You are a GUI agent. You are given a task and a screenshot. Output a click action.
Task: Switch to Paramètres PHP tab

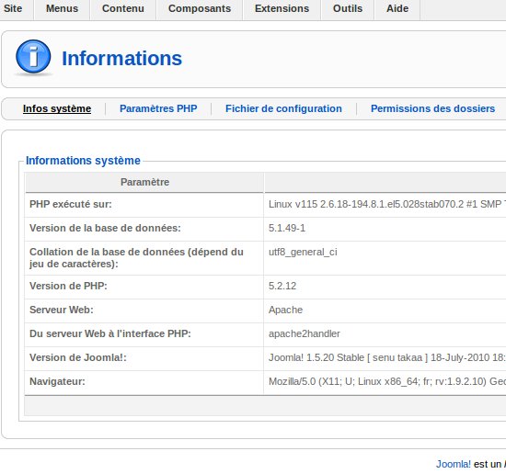[x=158, y=108]
